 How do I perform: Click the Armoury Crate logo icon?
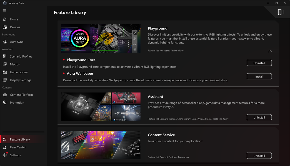[x=5, y=3]
